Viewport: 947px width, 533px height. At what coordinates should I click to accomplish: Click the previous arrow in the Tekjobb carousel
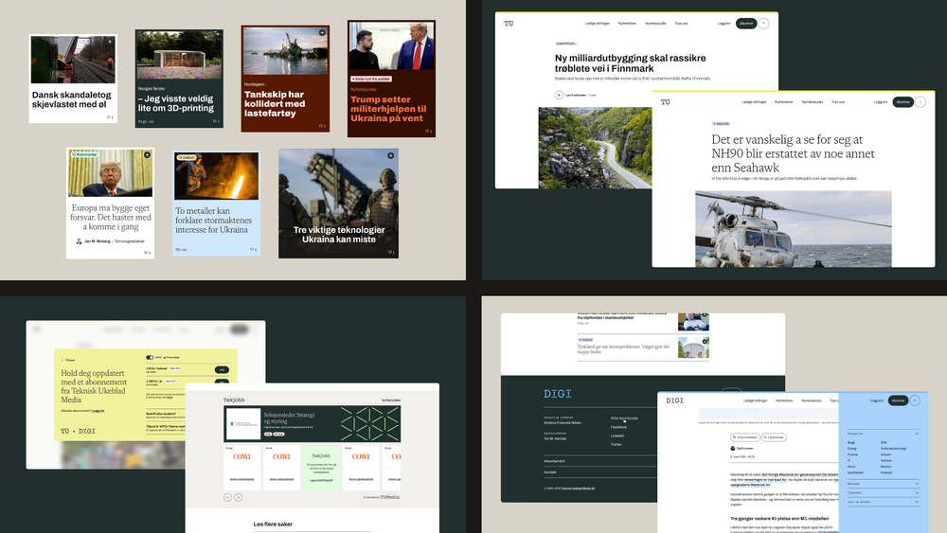[227, 497]
